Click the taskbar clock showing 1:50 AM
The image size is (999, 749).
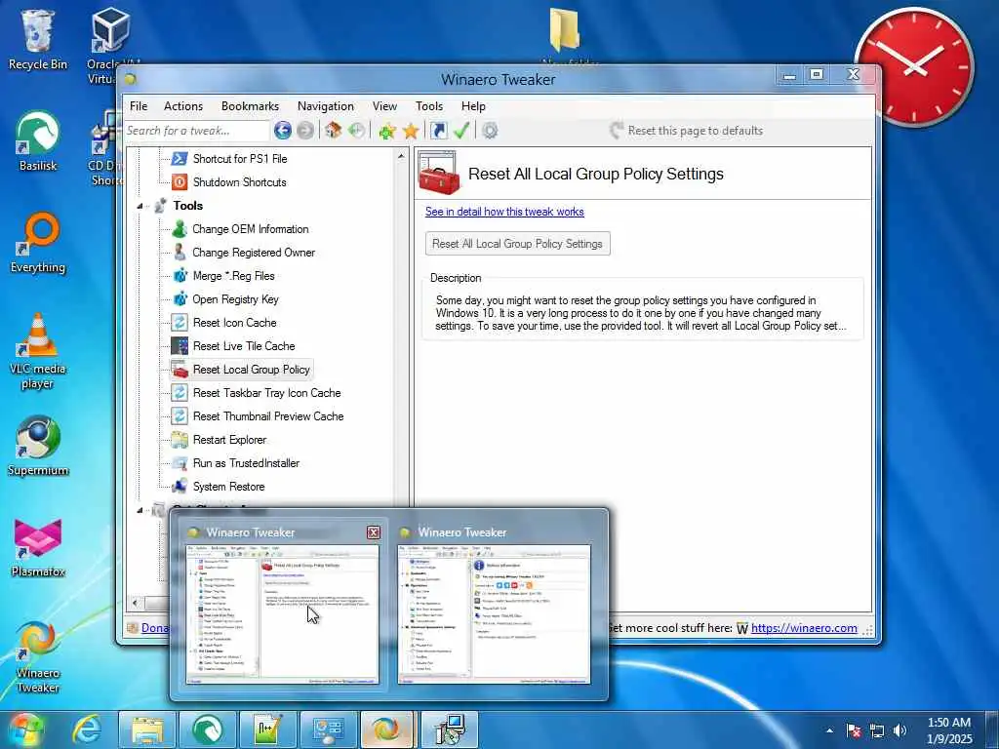pyautogui.click(x=949, y=730)
